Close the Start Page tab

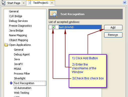tap(24, 3)
